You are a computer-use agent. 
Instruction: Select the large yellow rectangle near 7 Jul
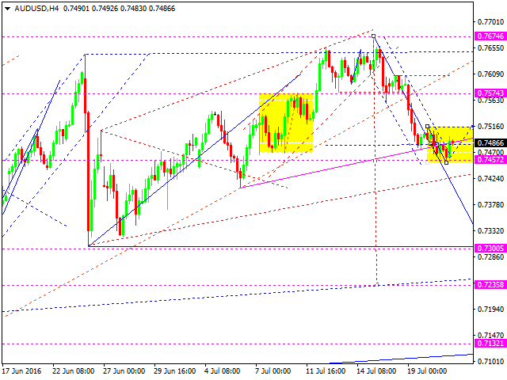286,123
